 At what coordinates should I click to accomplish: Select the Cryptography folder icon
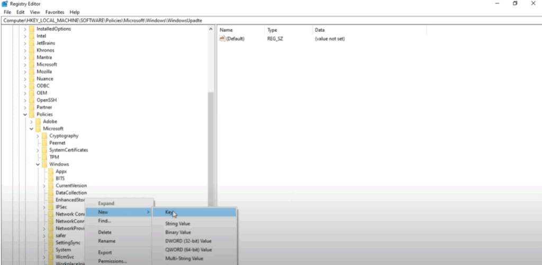point(44,136)
